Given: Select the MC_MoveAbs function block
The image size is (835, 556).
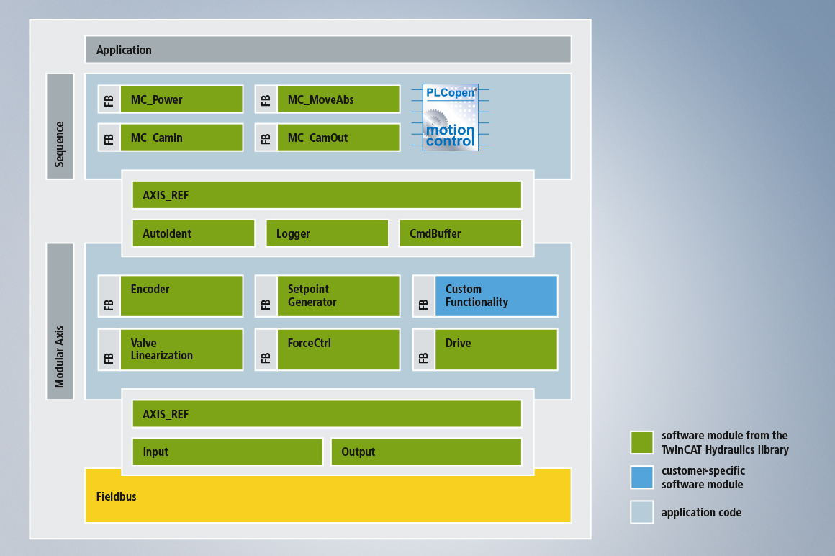Looking at the screenshot, I should pyautogui.click(x=338, y=99).
